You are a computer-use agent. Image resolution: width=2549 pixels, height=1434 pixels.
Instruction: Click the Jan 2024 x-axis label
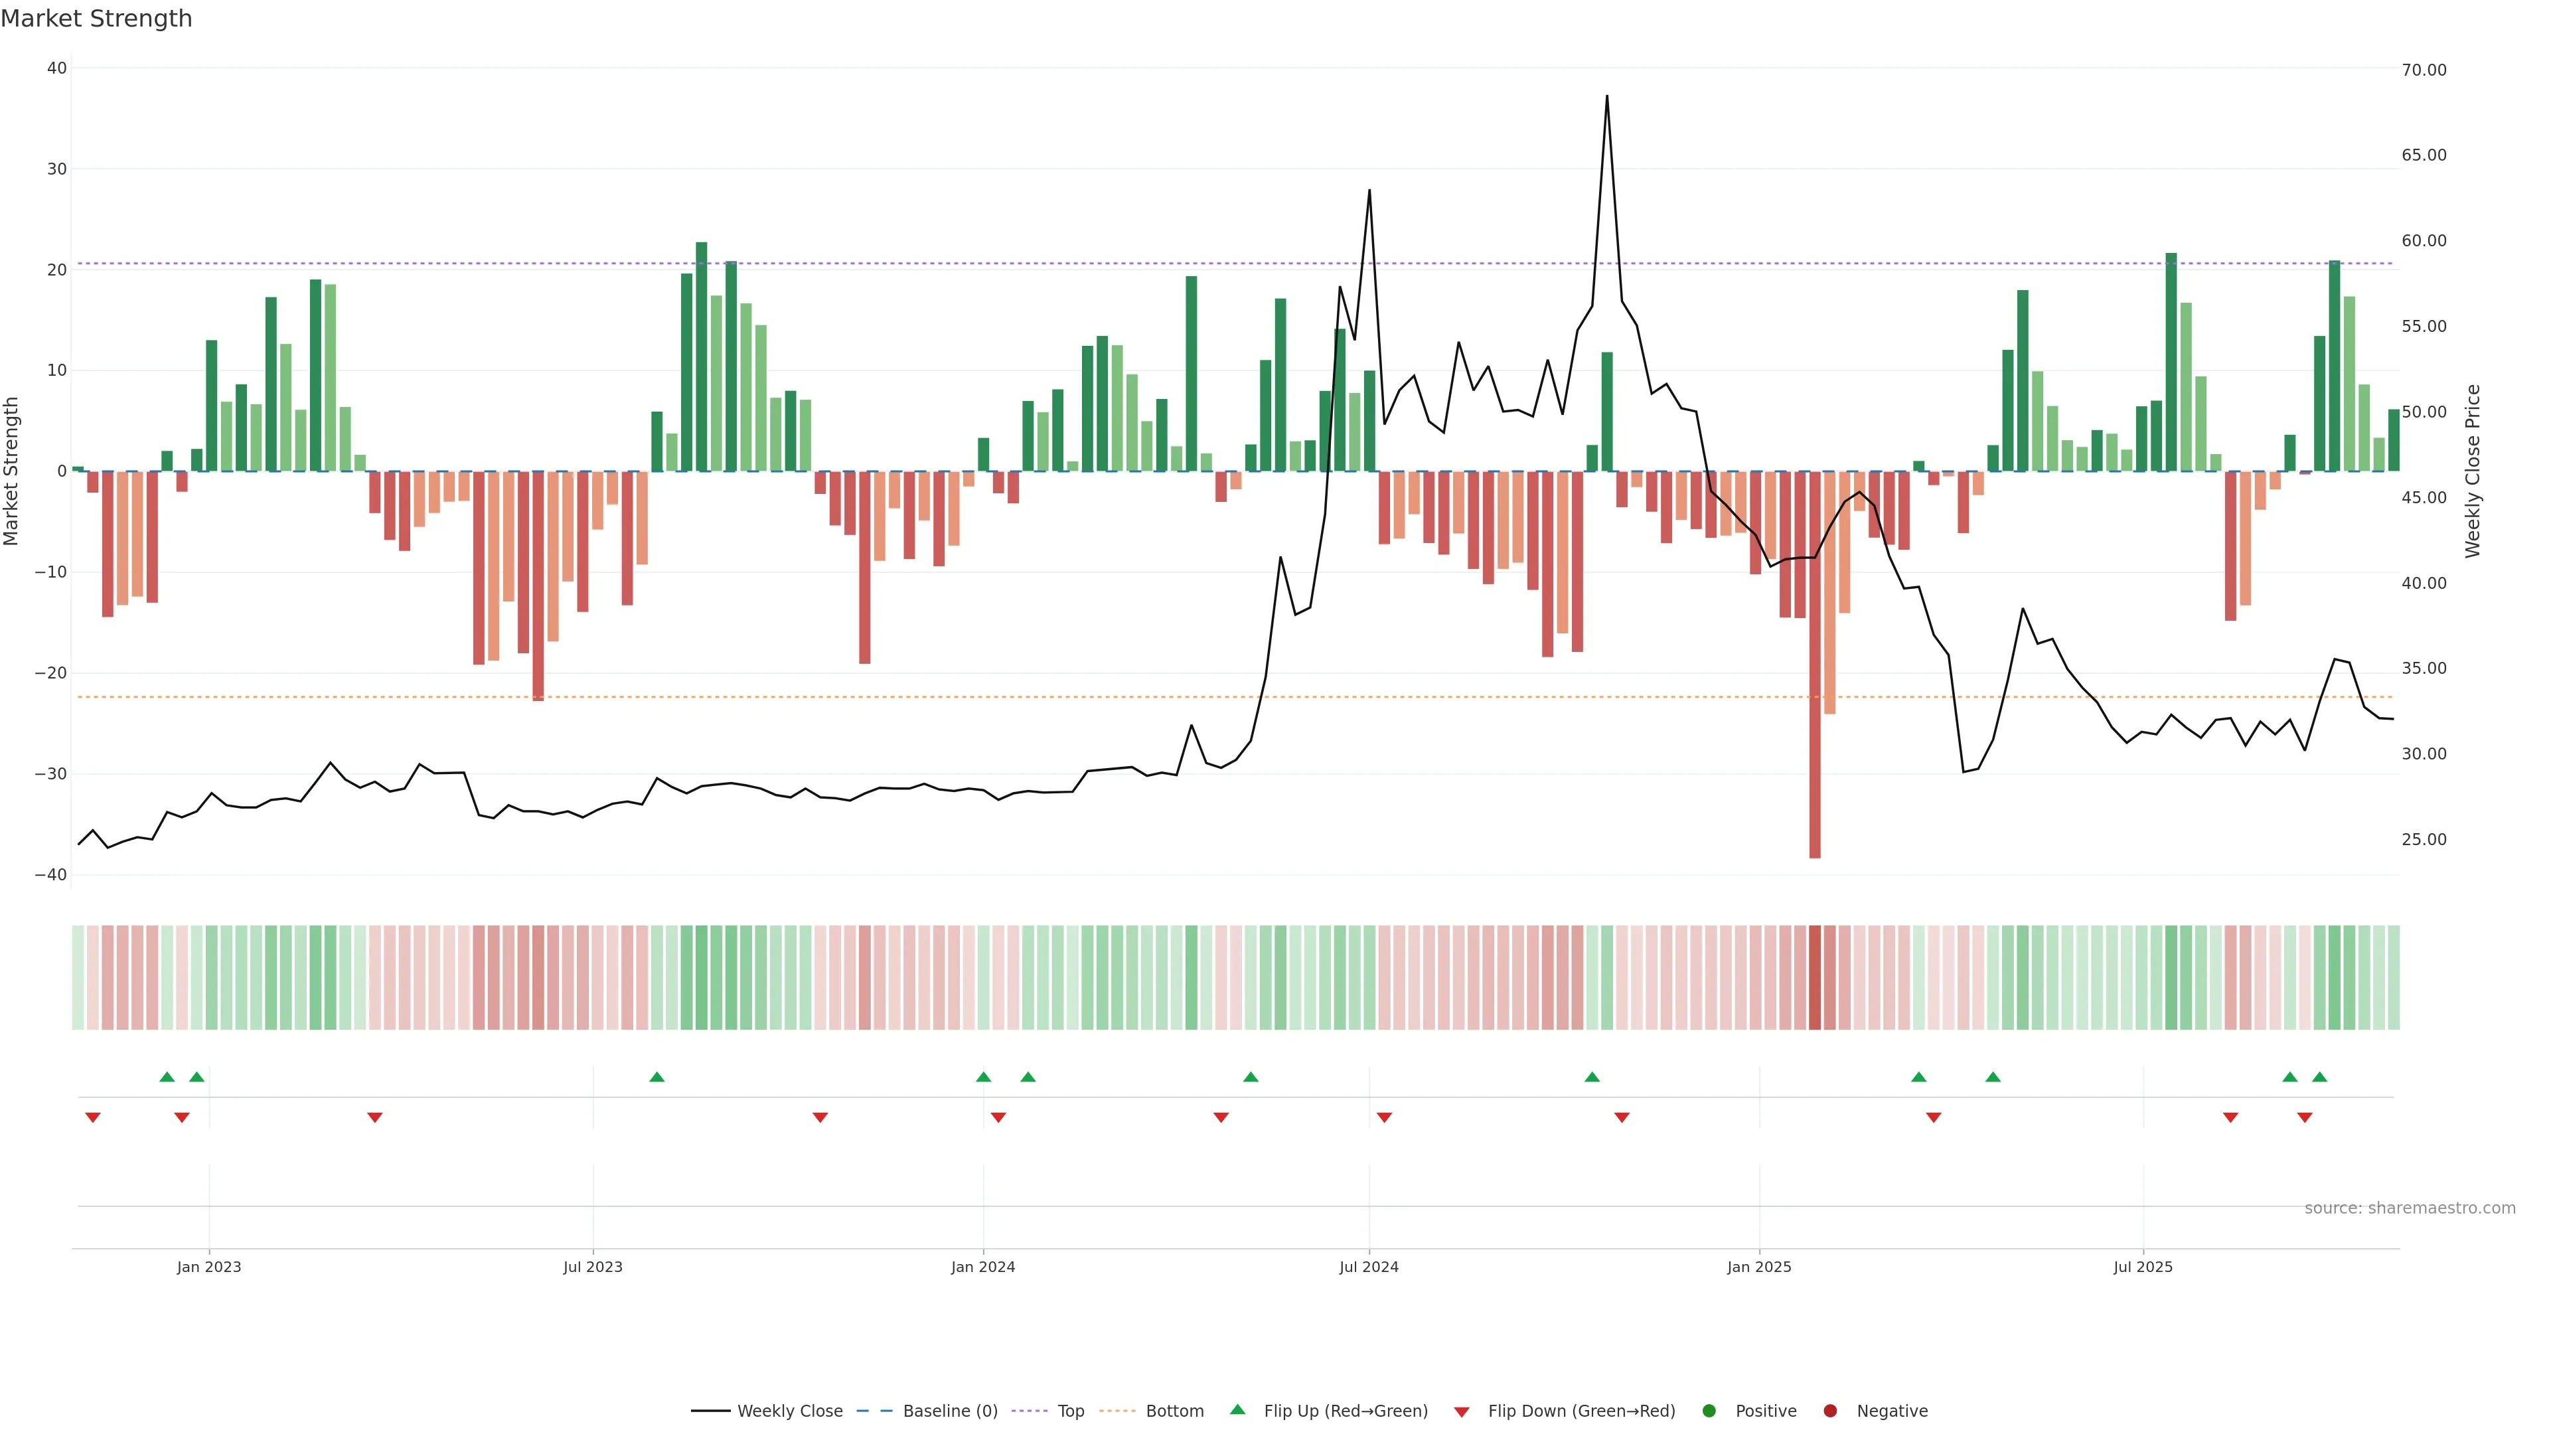tap(982, 1267)
